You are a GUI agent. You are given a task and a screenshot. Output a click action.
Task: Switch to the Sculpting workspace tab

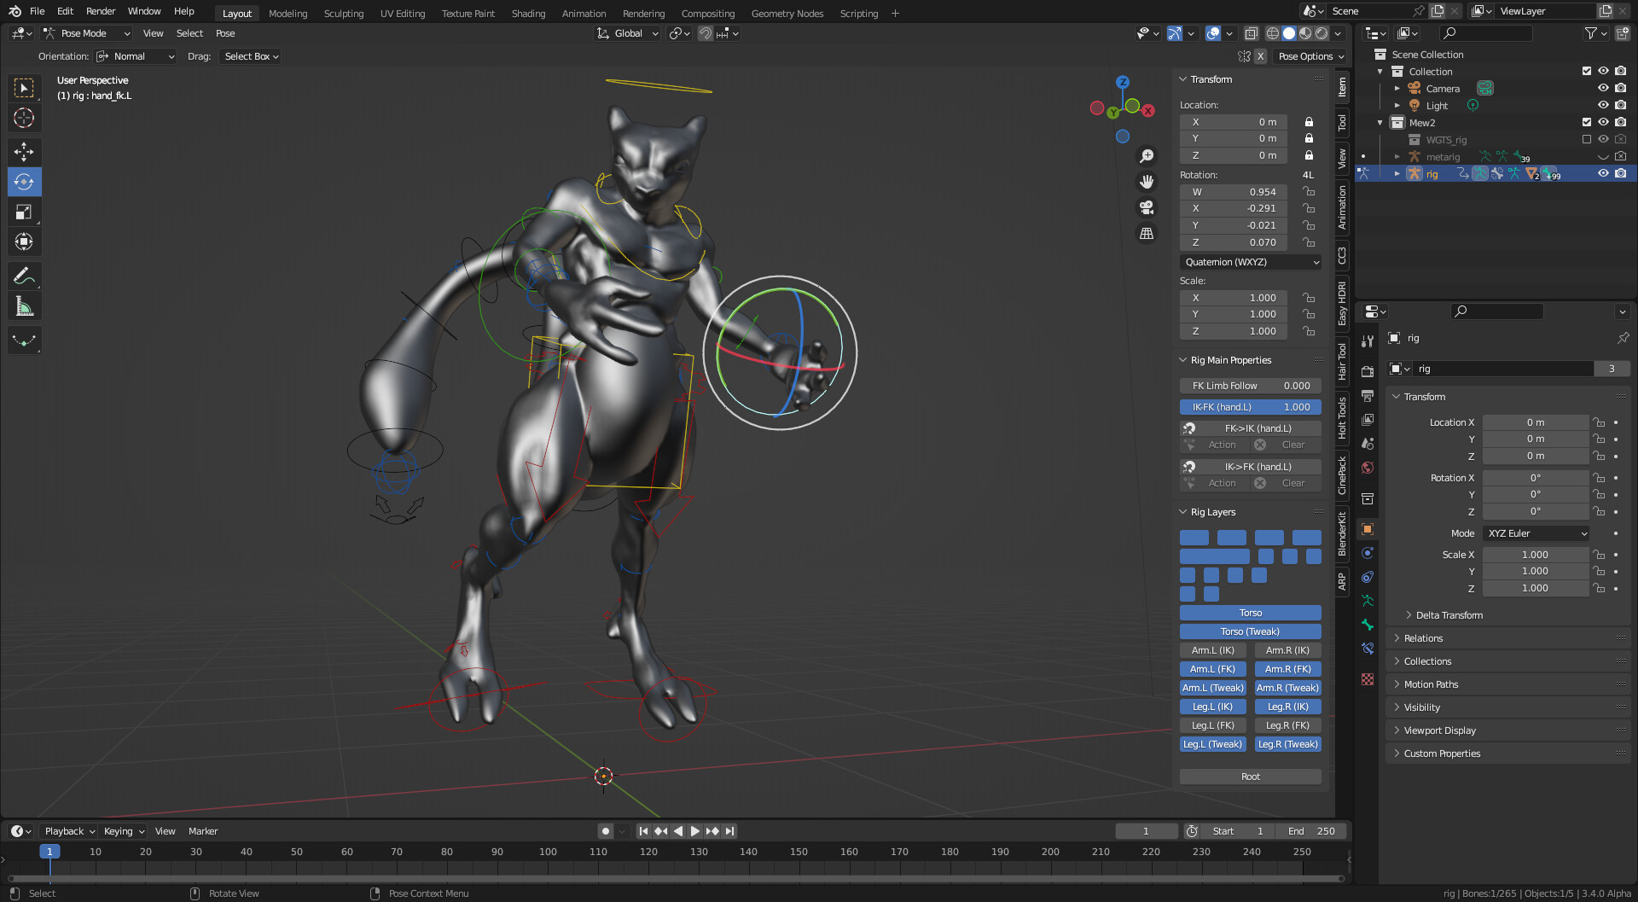pyautogui.click(x=343, y=14)
